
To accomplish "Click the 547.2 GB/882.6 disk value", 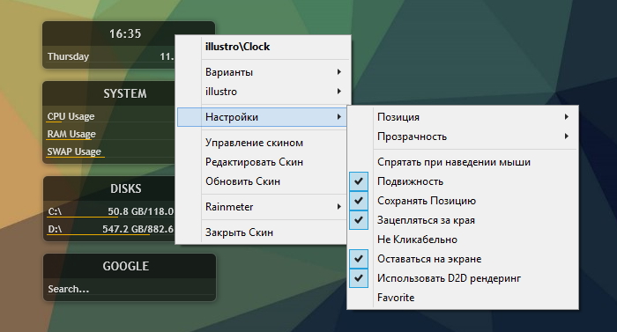I will tap(138, 229).
